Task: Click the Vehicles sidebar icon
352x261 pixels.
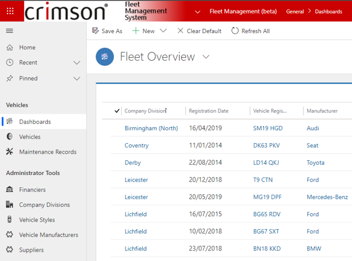Action: (10, 136)
